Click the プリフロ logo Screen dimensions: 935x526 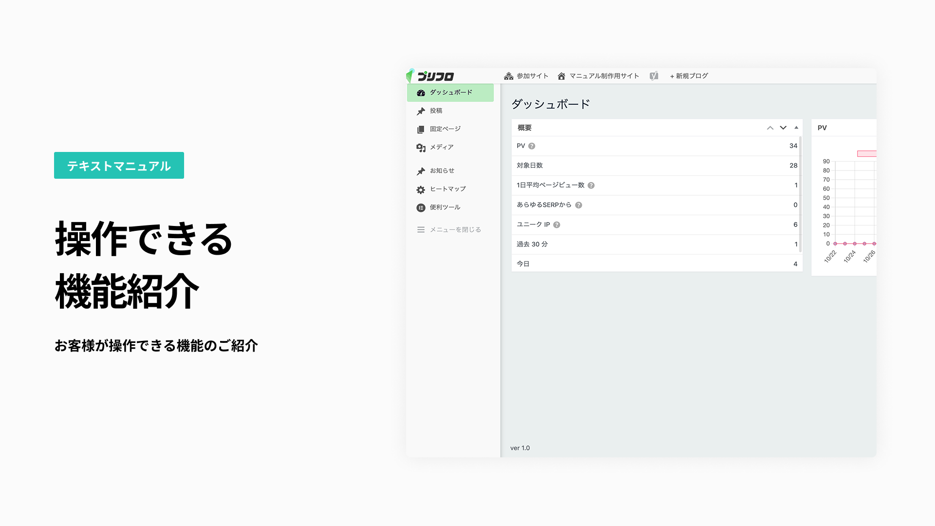tap(430, 76)
